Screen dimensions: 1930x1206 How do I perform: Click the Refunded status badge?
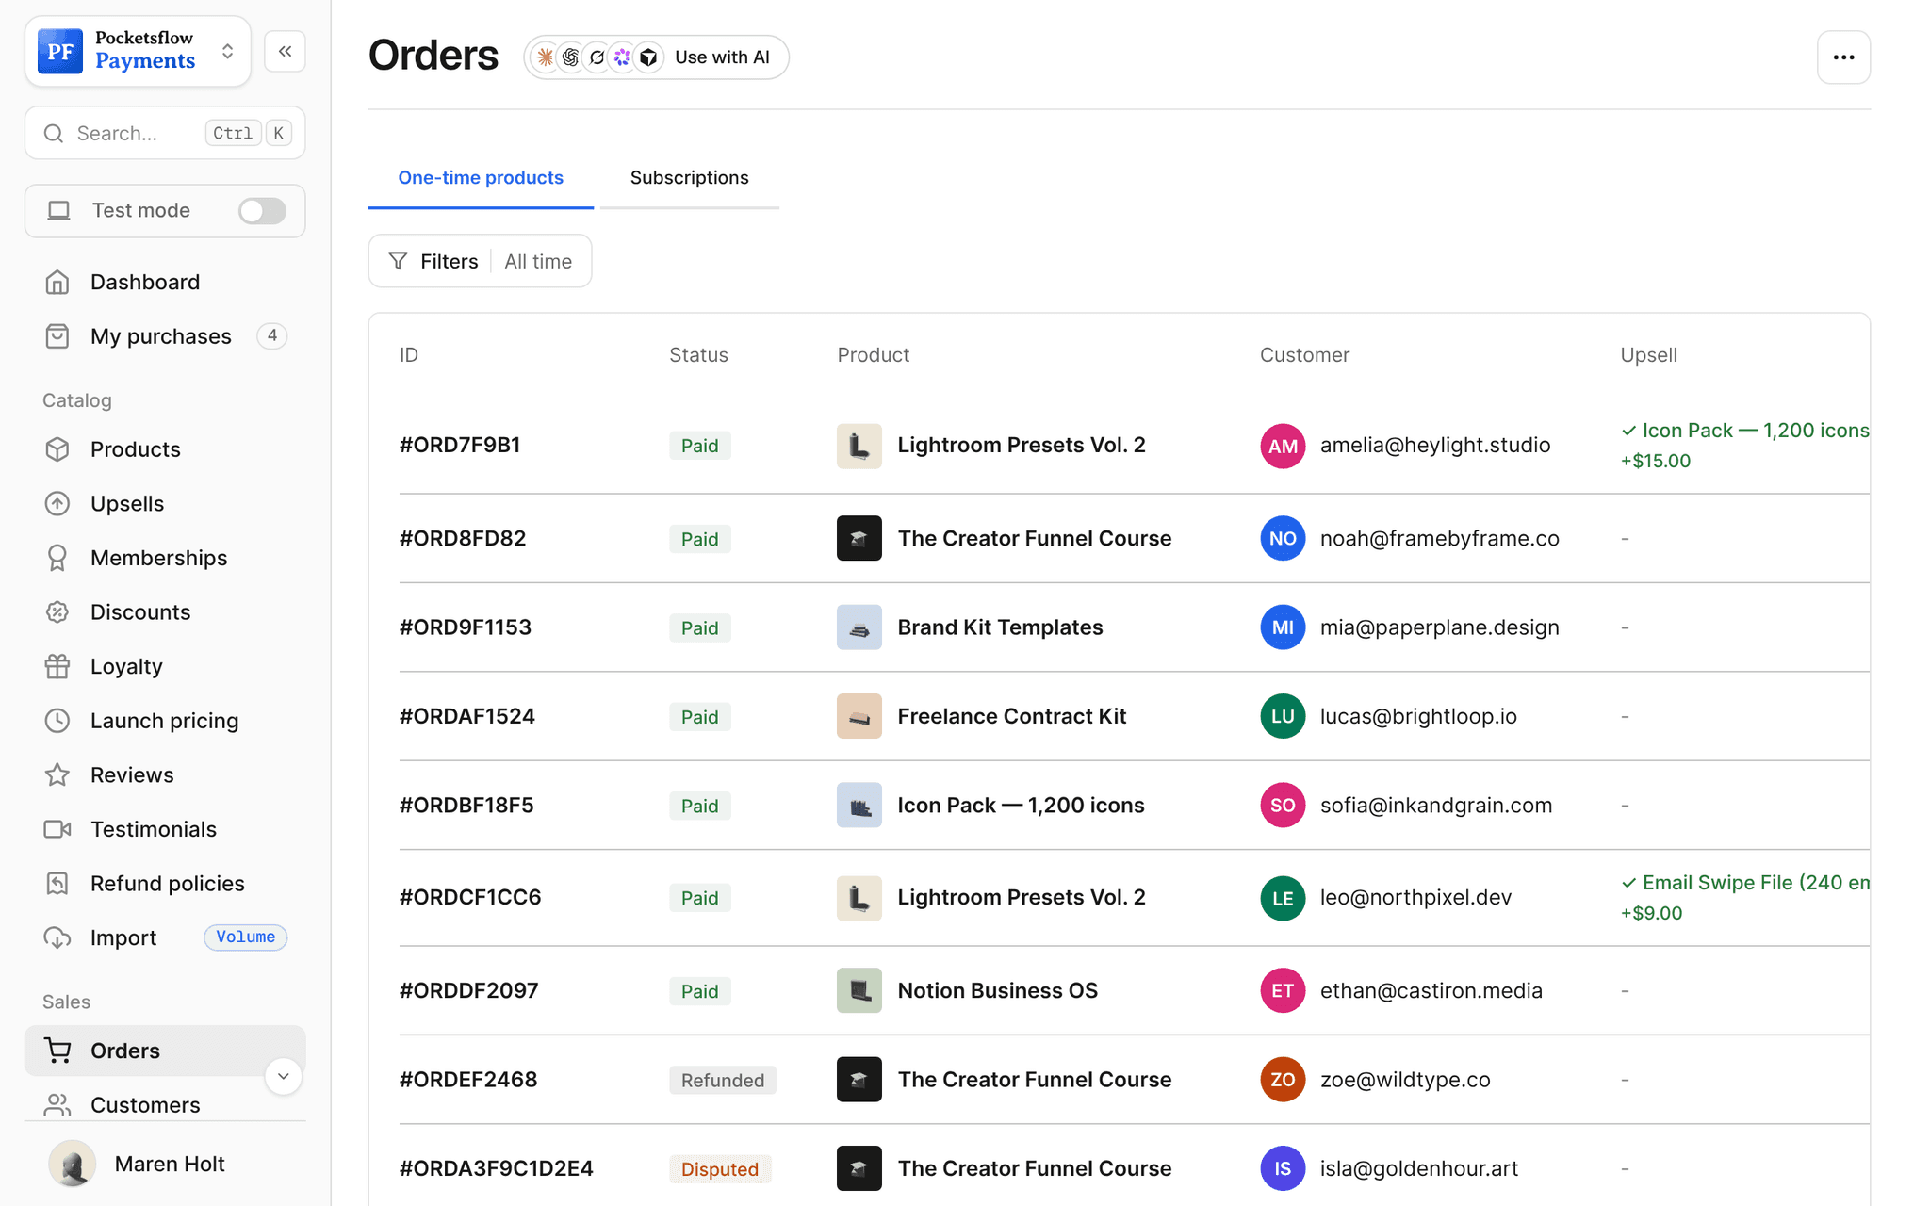723,1080
